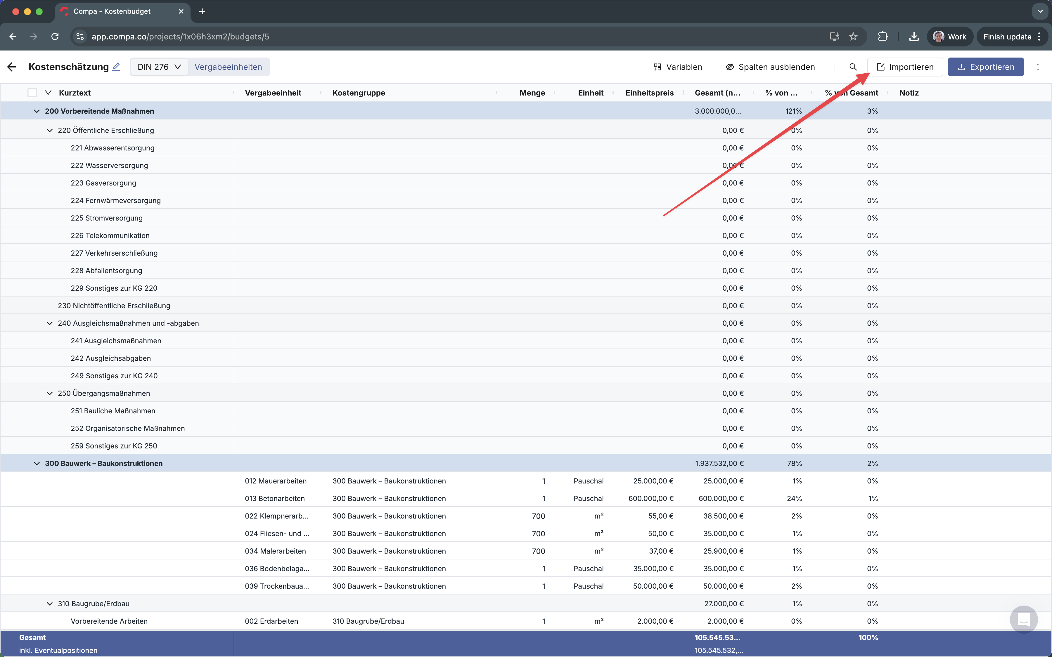The height and width of the screenshot is (657, 1052).
Task: Collapse the 200 Vorbereitende Maßnahmen group
Action: tap(37, 111)
